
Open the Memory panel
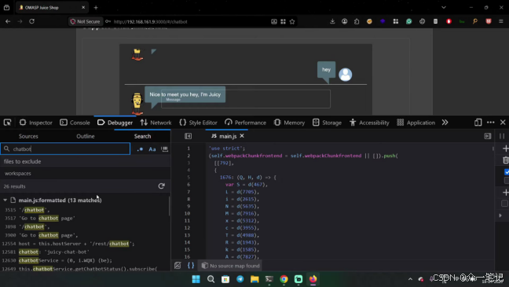(289, 123)
